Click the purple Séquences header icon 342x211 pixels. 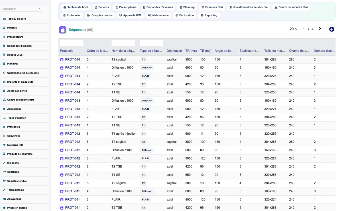(63, 30)
